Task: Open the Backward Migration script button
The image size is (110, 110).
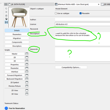Action: click(15, 79)
